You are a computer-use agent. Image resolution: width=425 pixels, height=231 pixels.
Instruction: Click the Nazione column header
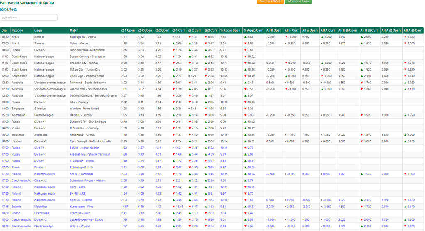(x=17, y=30)
